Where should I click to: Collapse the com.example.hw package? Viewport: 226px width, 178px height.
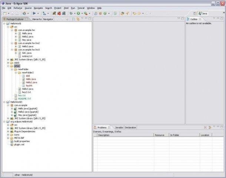tap(12, 30)
